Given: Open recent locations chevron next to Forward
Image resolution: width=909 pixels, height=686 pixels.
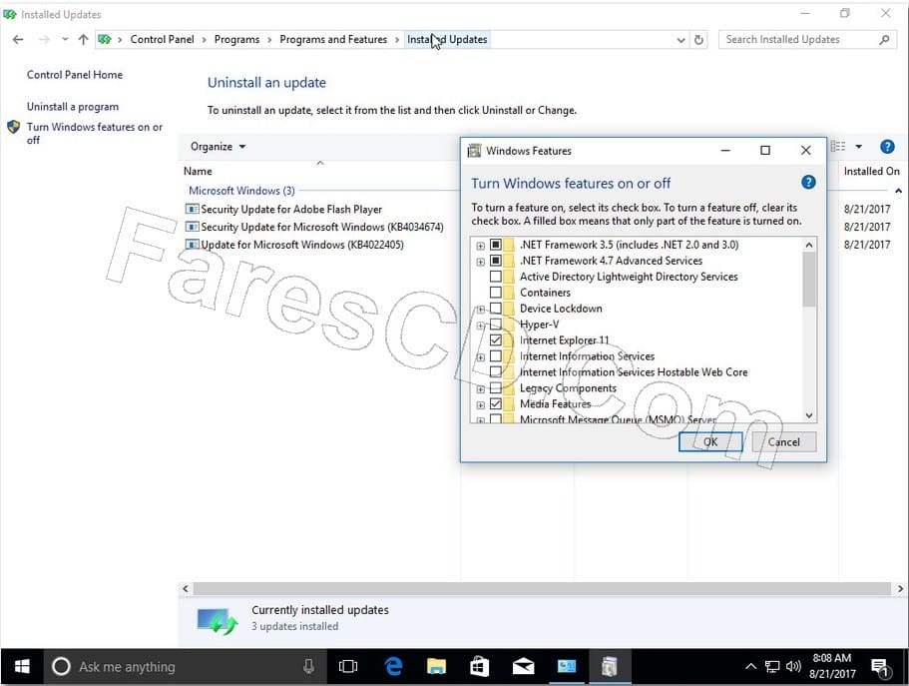Looking at the screenshot, I should click(65, 40).
